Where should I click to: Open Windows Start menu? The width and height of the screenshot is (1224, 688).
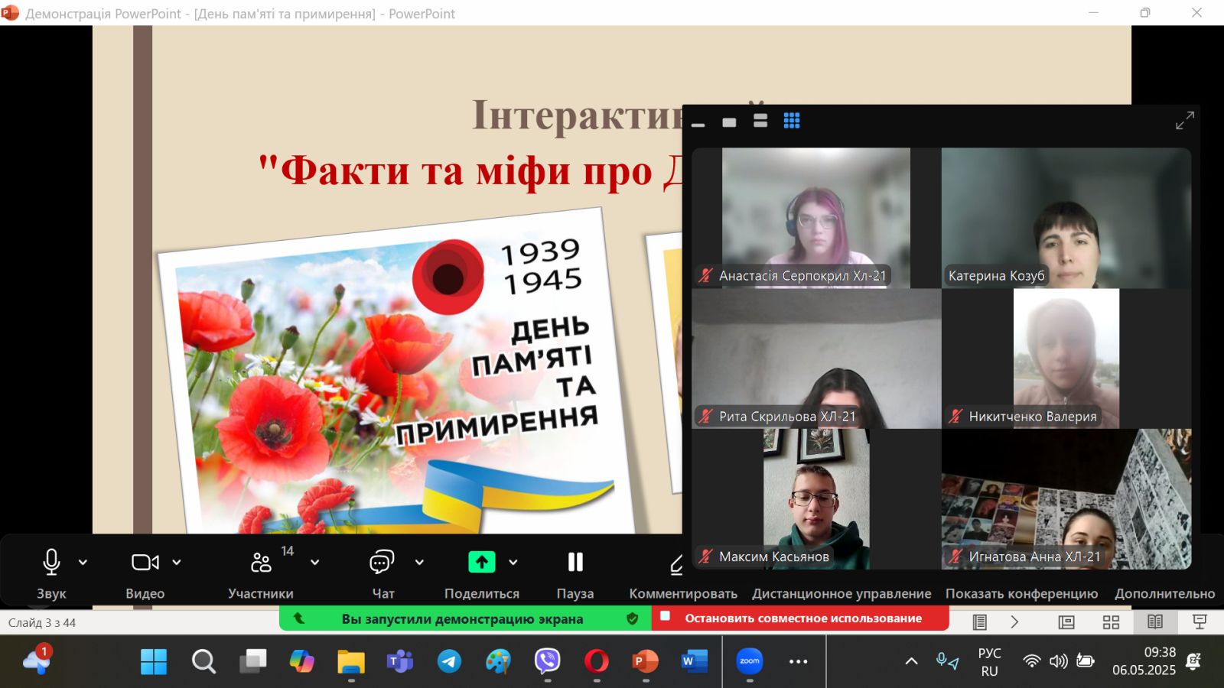pos(154,661)
